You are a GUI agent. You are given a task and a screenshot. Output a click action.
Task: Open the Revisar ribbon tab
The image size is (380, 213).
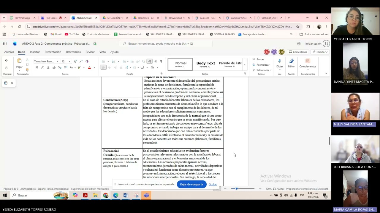(90, 52)
